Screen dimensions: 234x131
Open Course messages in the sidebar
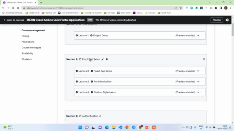[x=31, y=48]
